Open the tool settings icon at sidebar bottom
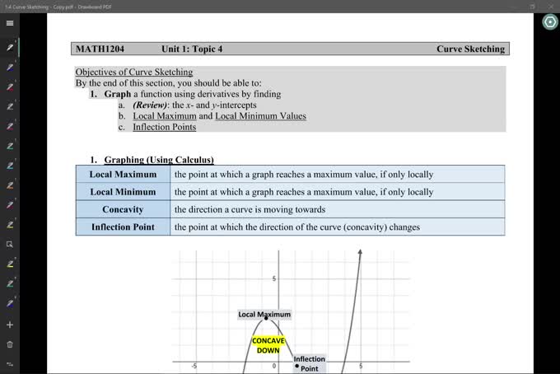560x374 pixels. point(10,364)
